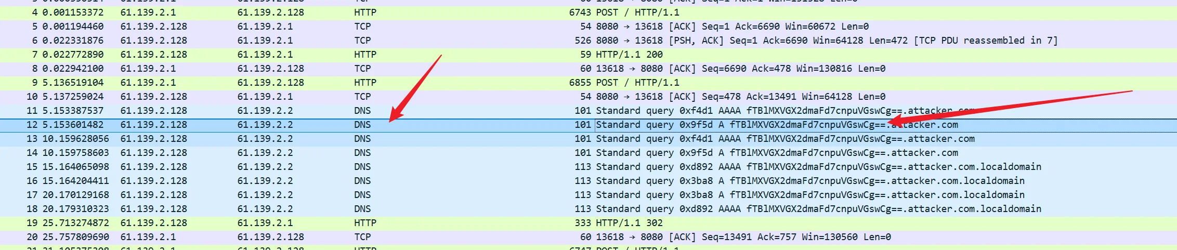This screenshot has width=1177, height=250.
Task: Select the HTTP/1.1 200 response packet
Action: coord(629,55)
